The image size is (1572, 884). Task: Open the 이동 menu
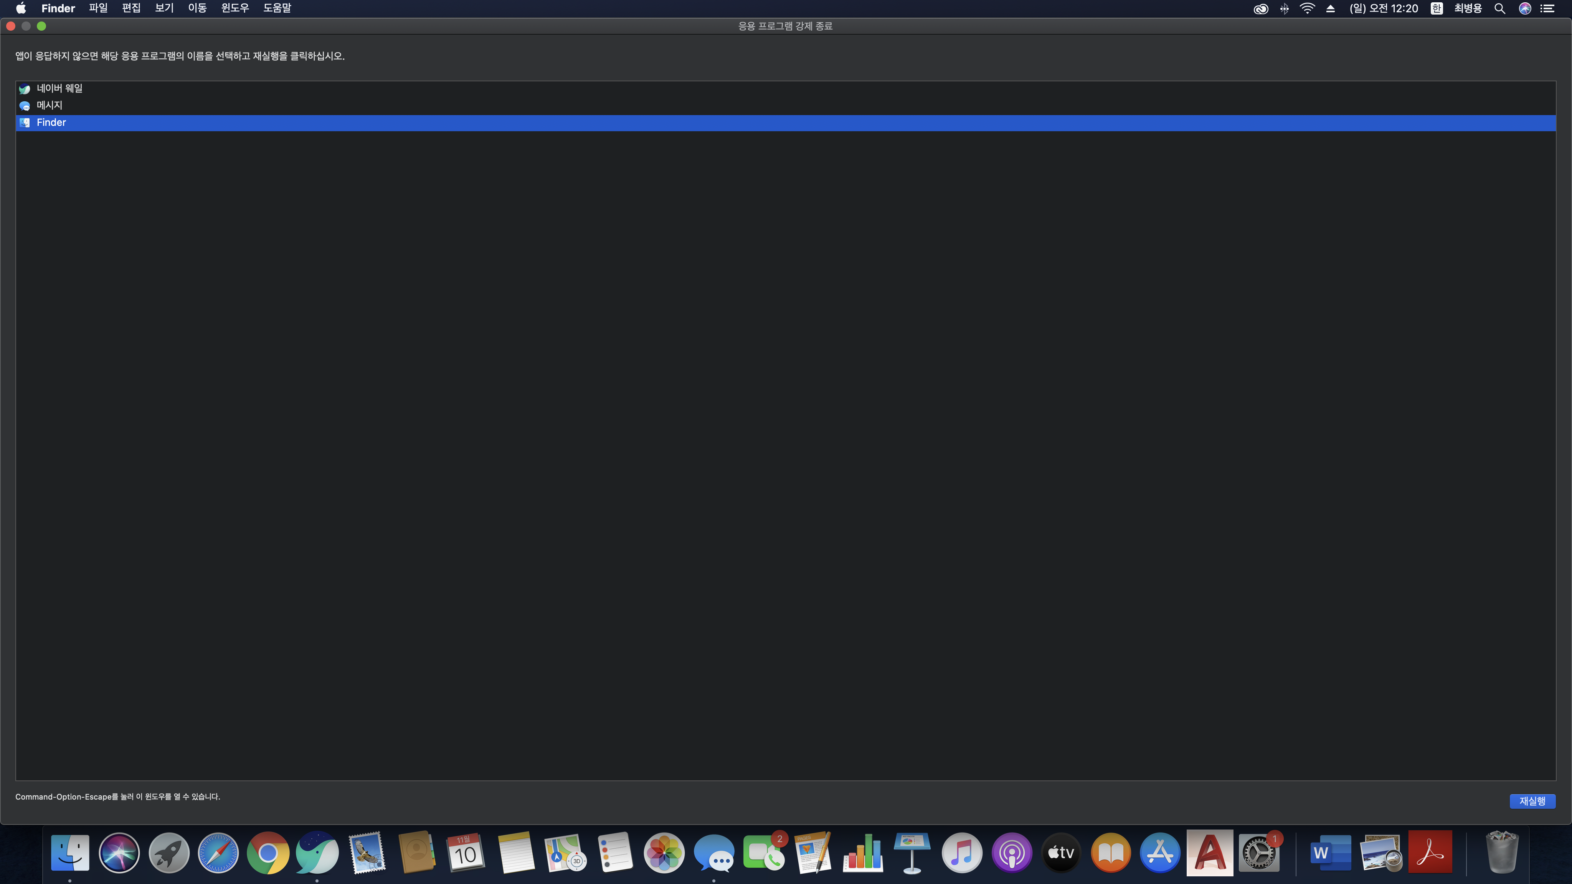(197, 8)
